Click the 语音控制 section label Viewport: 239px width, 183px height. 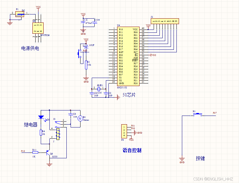click(132, 150)
